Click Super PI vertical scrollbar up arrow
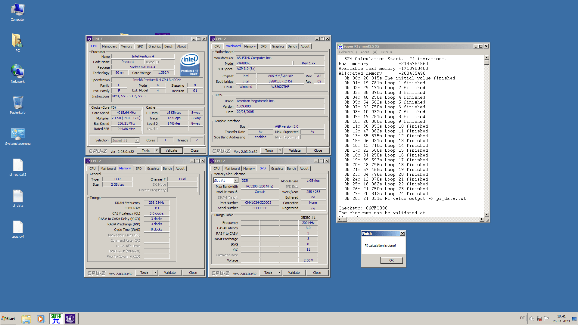 [487, 57]
